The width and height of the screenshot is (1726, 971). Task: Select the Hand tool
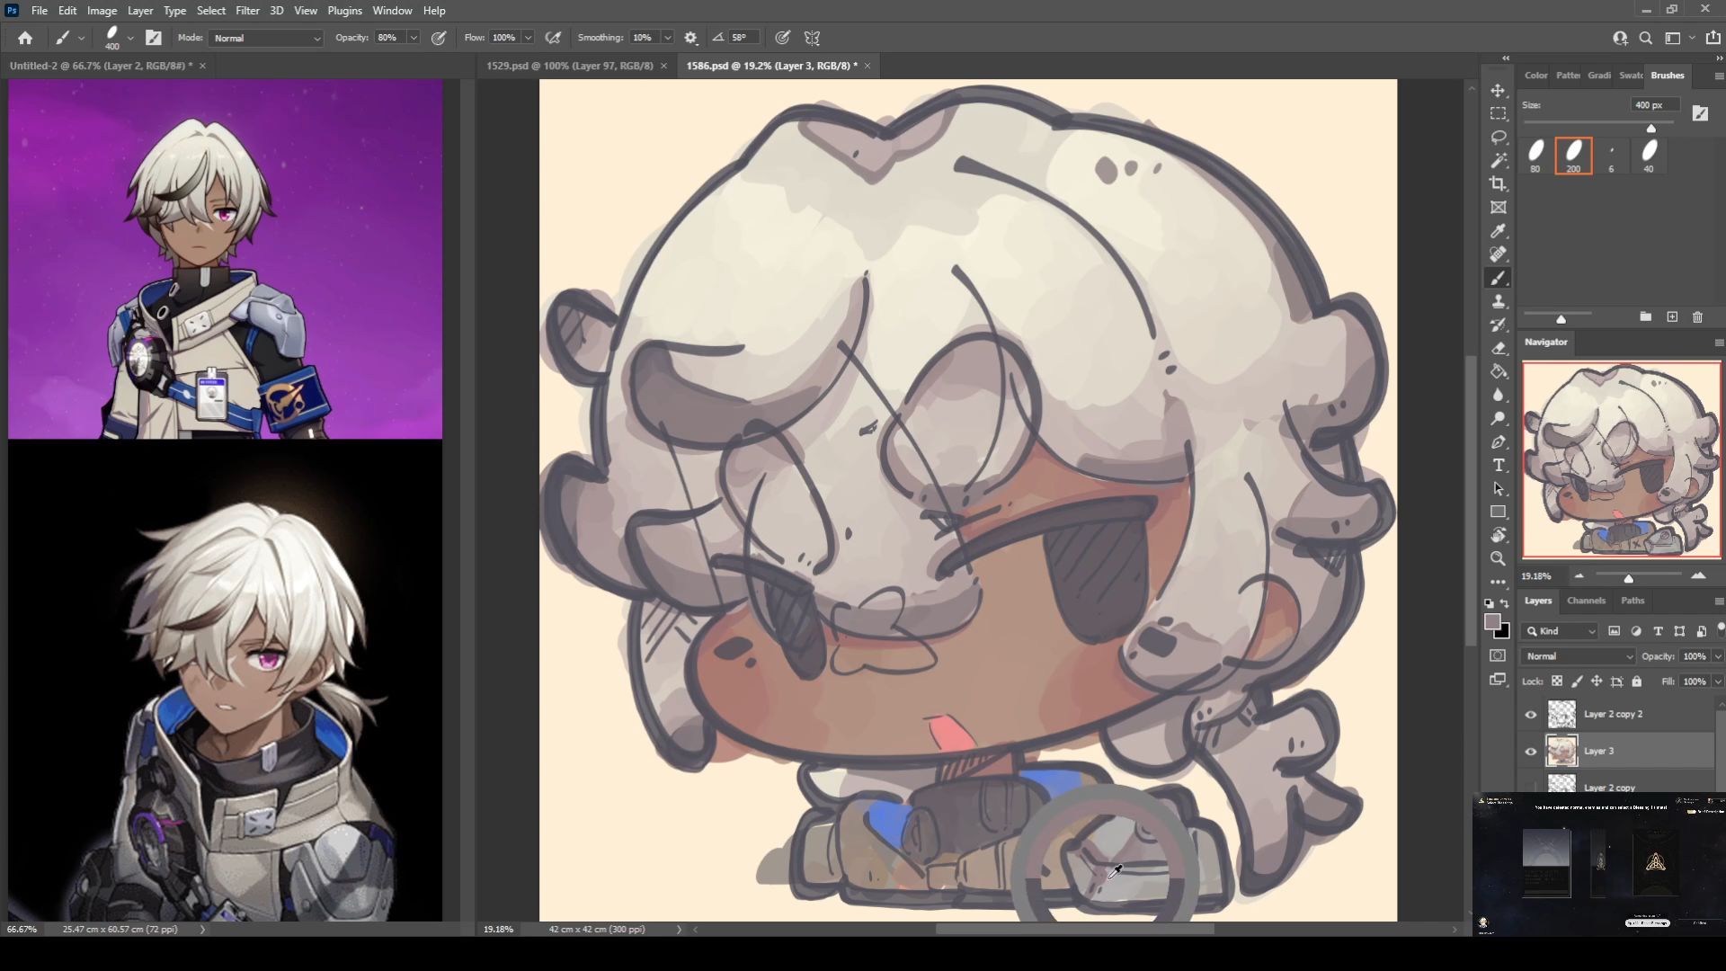coord(1498,536)
